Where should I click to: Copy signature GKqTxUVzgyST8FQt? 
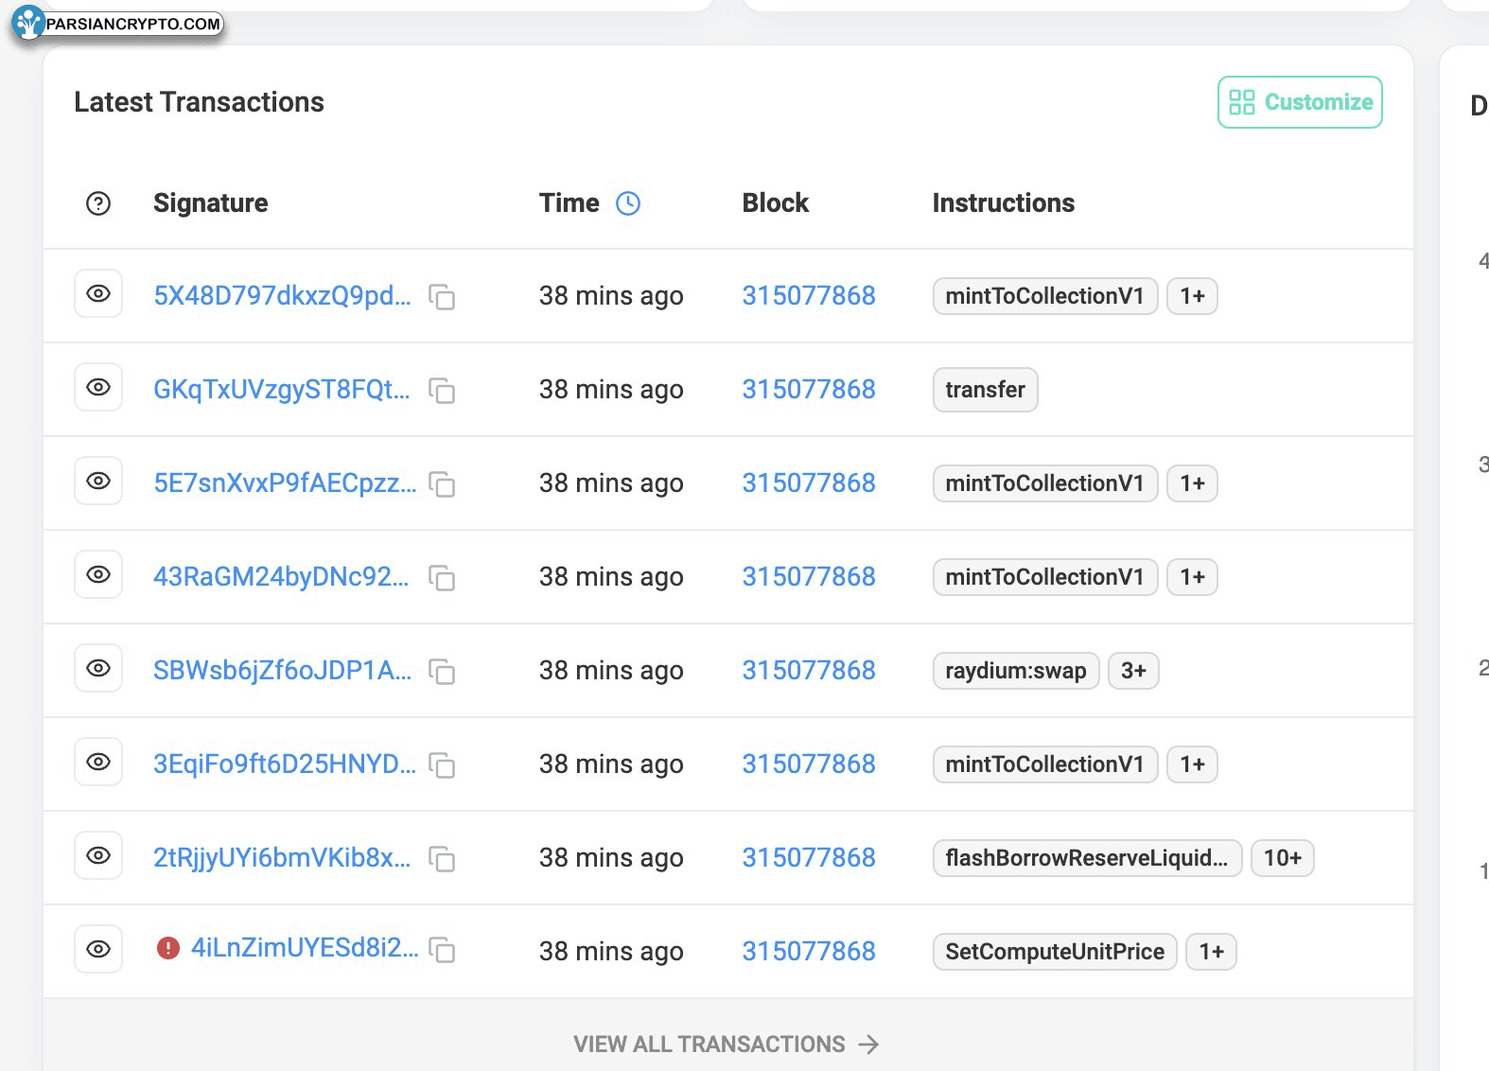point(442,391)
